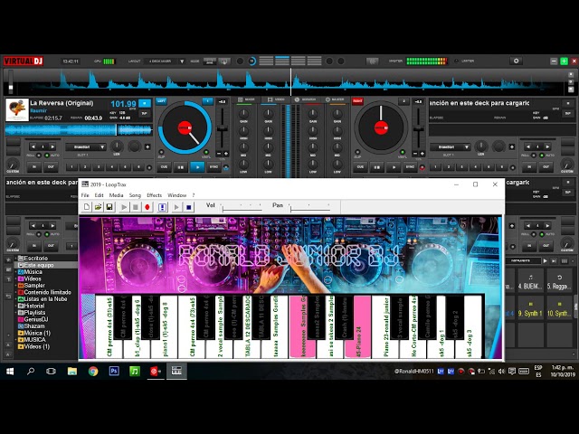Open Media menu in LoopTrax

coord(116,195)
